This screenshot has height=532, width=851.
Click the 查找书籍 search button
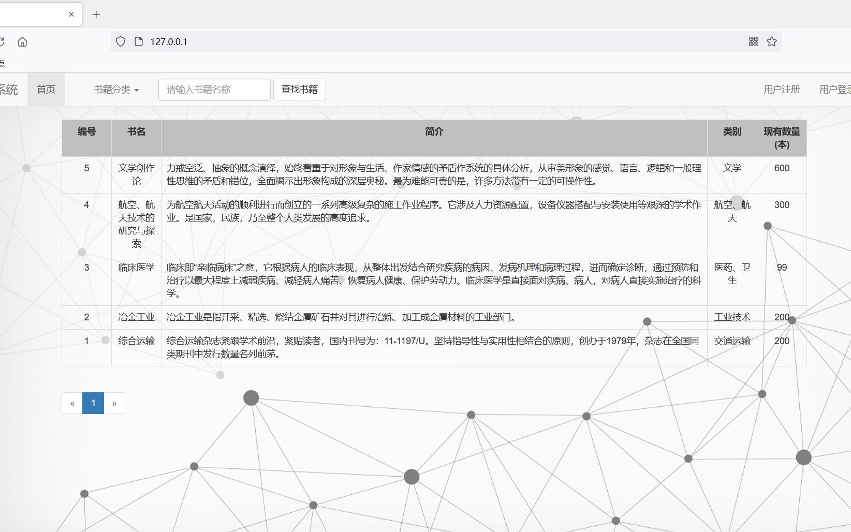coord(299,89)
